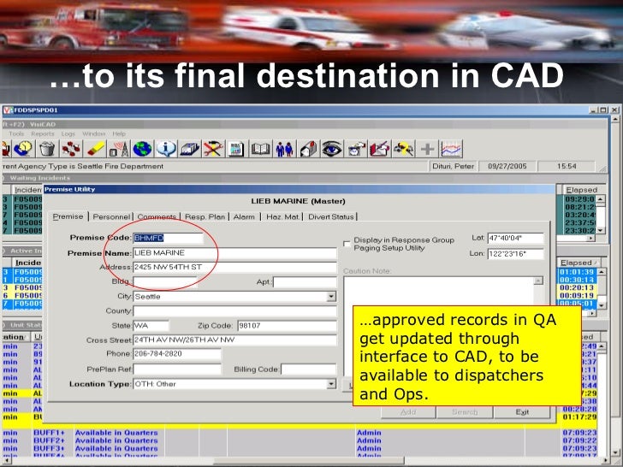Open the Logs menu
623x467 pixels.
coord(68,133)
